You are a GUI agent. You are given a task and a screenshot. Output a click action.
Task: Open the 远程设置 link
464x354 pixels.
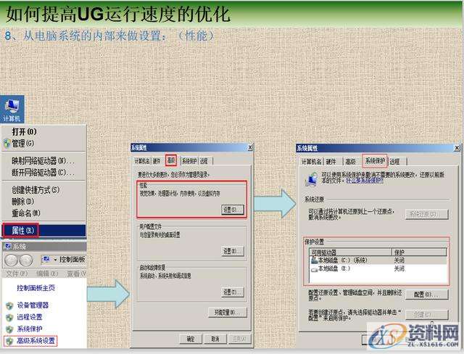point(29,317)
